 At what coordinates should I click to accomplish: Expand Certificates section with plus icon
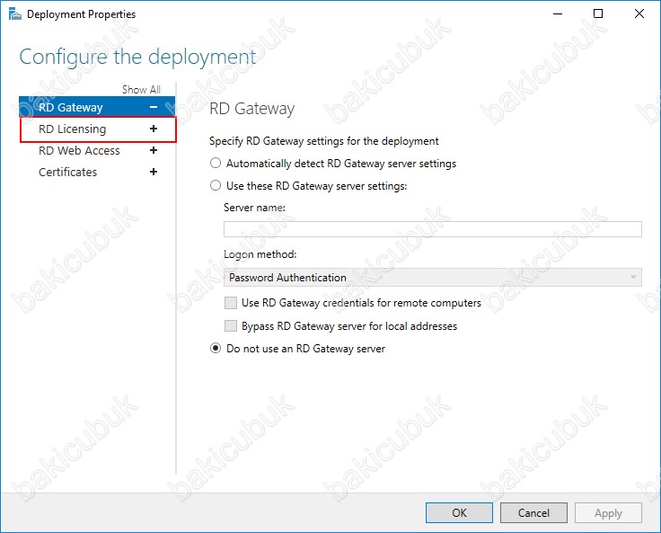[154, 172]
